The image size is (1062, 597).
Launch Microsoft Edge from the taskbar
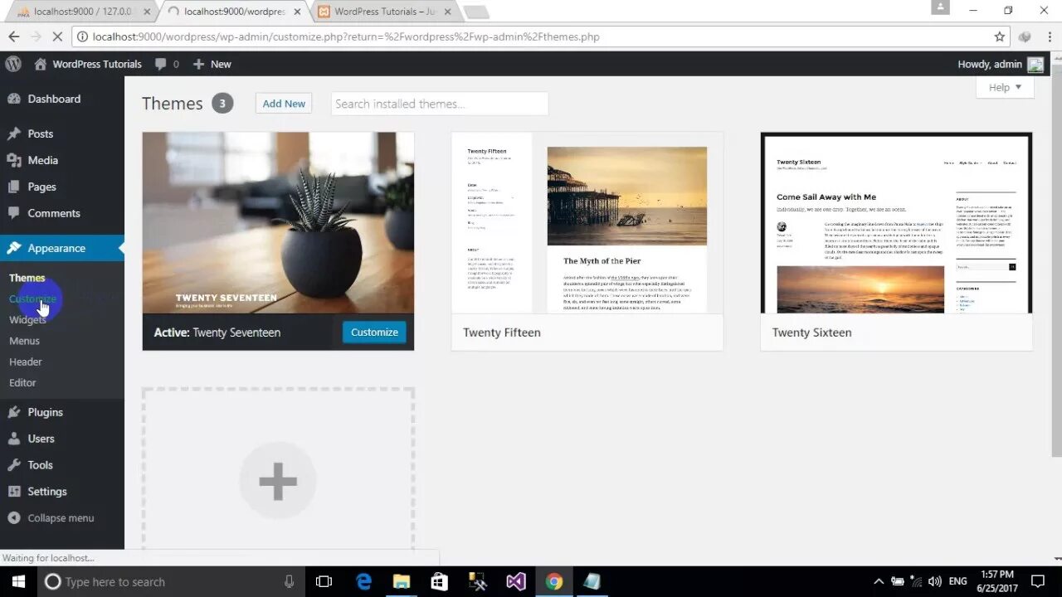363,581
